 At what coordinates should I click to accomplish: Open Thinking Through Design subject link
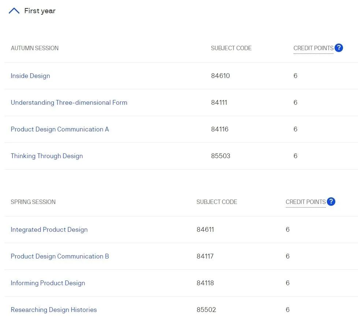point(47,156)
